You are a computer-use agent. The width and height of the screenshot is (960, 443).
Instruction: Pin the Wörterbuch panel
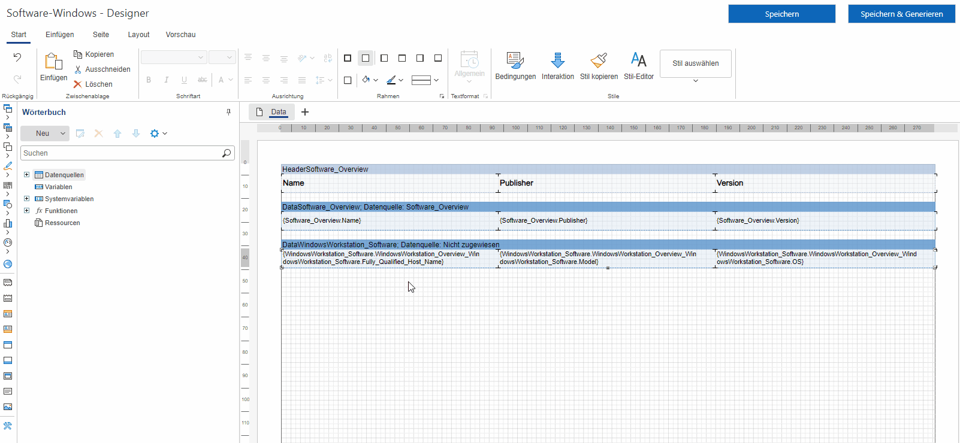[x=228, y=112]
